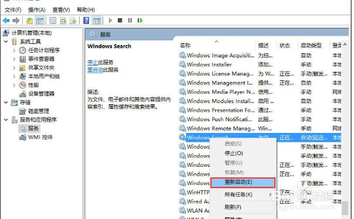Select Windows Remote Management row
354x219 pixels.
click(x=260, y=128)
